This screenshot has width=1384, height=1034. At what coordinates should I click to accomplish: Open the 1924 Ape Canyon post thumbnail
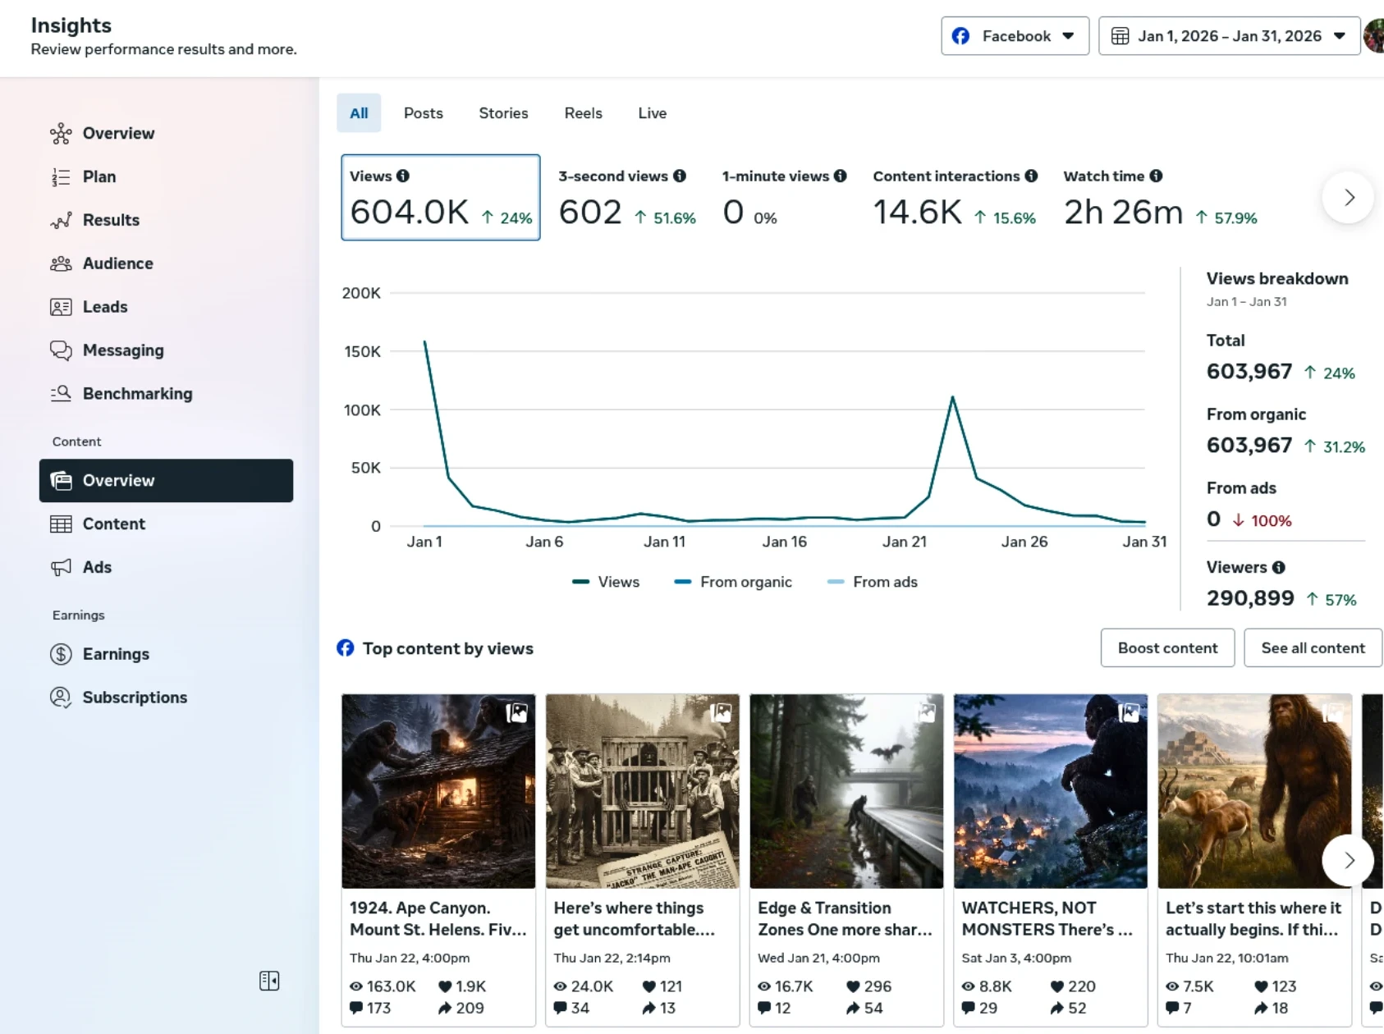(438, 791)
